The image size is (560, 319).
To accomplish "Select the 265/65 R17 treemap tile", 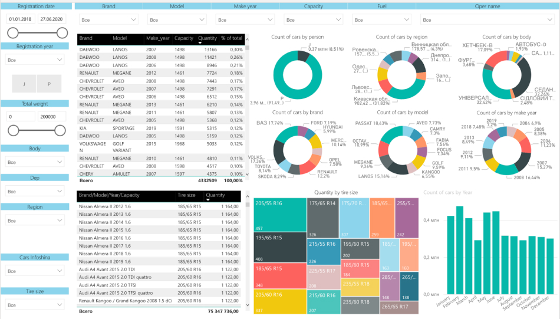I will (399, 307).
